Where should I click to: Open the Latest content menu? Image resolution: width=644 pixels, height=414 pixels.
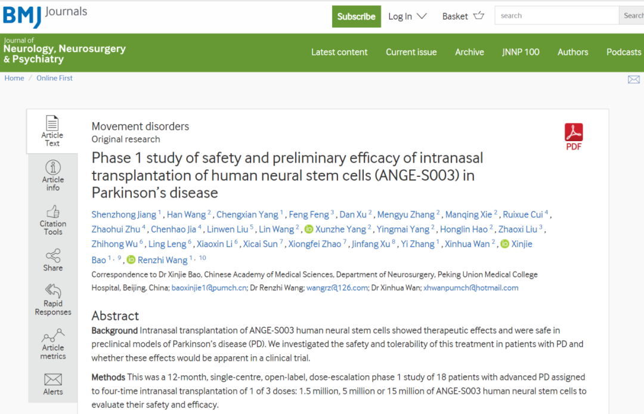click(x=339, y=52)
